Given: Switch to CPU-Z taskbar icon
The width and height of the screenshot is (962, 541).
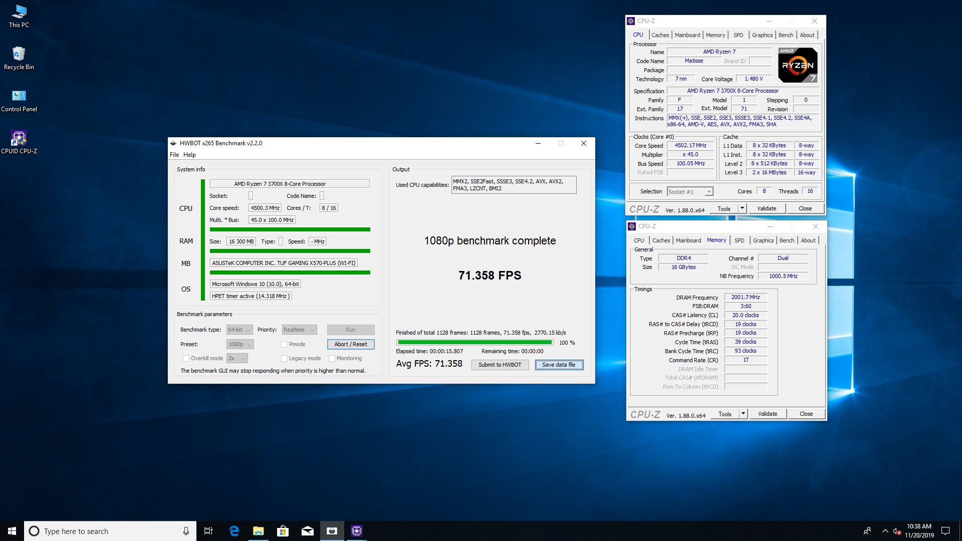Looking at the screenshot, I should (x=356, y=531).
